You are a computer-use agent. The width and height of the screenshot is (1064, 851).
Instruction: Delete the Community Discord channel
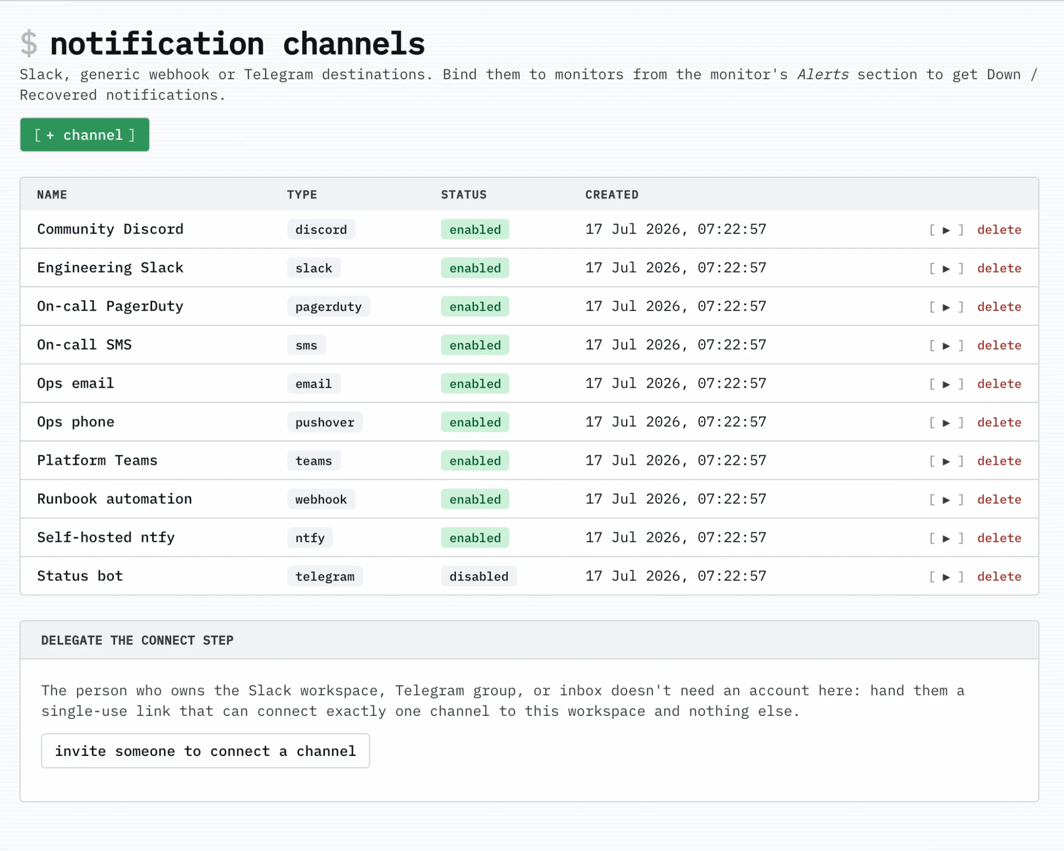tap(999, 230)
